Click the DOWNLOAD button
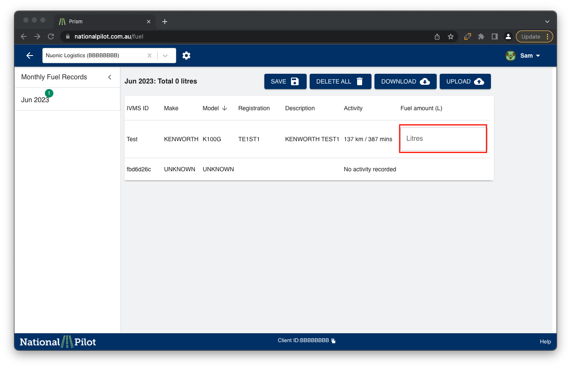Screen dimensions: 571x368 coord(405,81)
